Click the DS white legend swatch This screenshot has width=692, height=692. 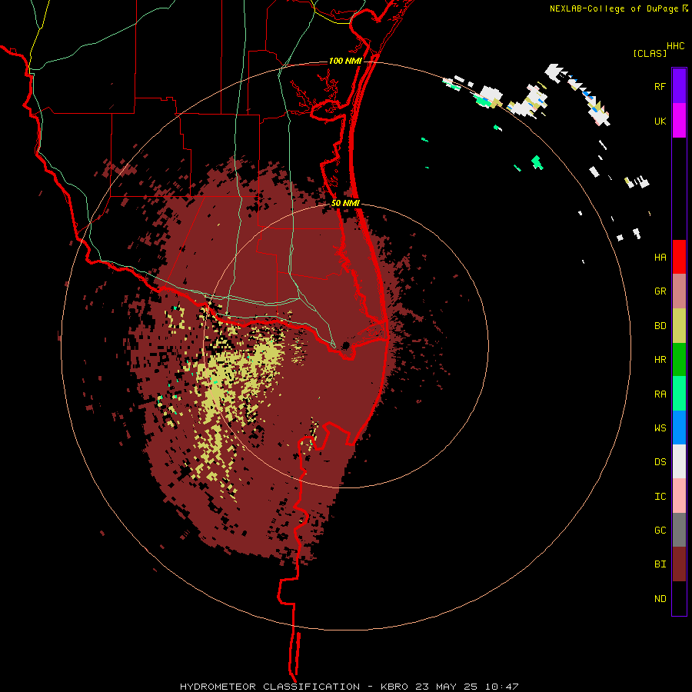[679, 461]
